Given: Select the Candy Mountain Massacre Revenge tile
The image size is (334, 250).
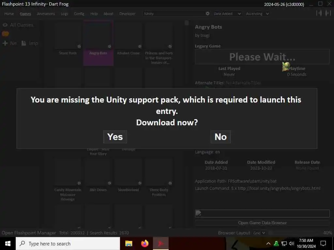Looking at the screenshot, I should [x=68, y=180].
